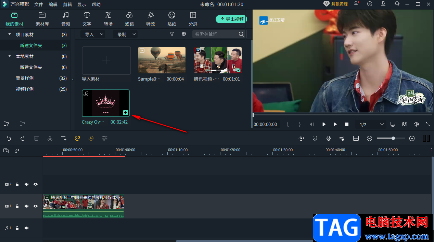Click the download icon in title bar
434x242 pixels.
[x=383, y=4]
